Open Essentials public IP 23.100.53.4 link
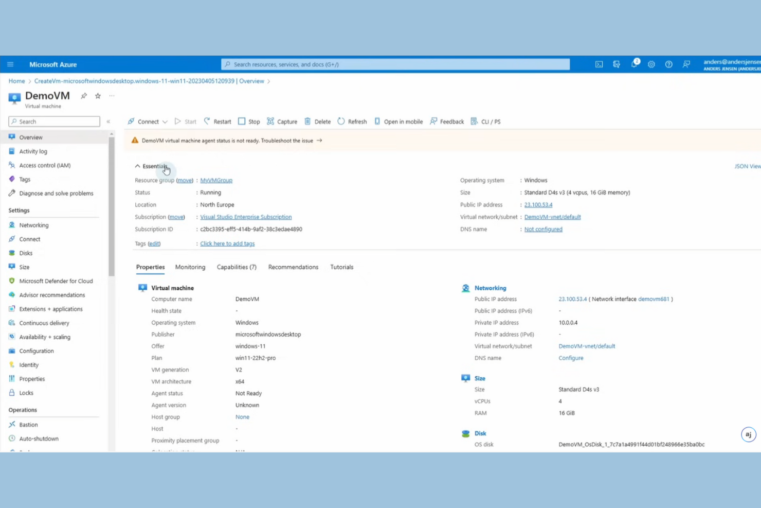 (x=538, y=204)
